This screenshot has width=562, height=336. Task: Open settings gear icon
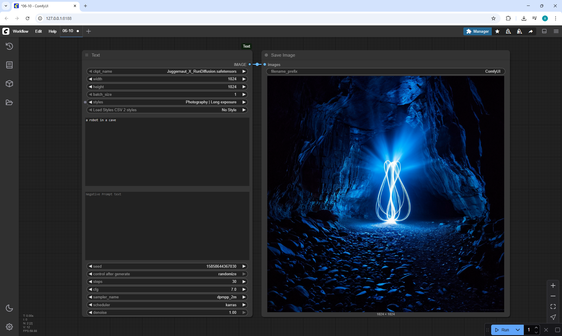click(9, 327)
